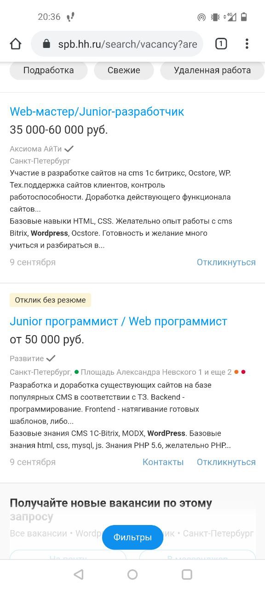This screenshot has height=590, width=265.
Task: Open Chrome's three-dot overflow menu
Action: point(247,44)
